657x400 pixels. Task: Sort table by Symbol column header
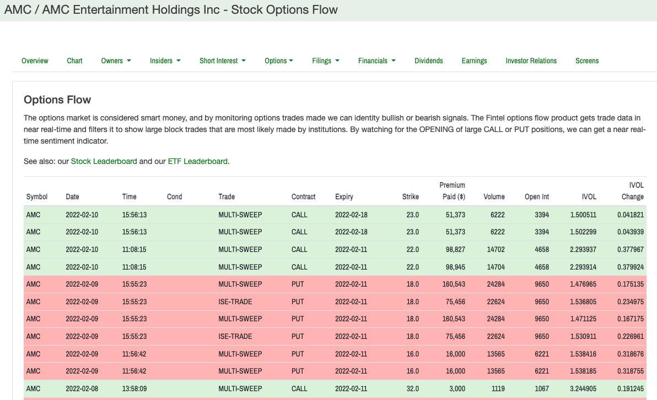click(x=37, y=196)
